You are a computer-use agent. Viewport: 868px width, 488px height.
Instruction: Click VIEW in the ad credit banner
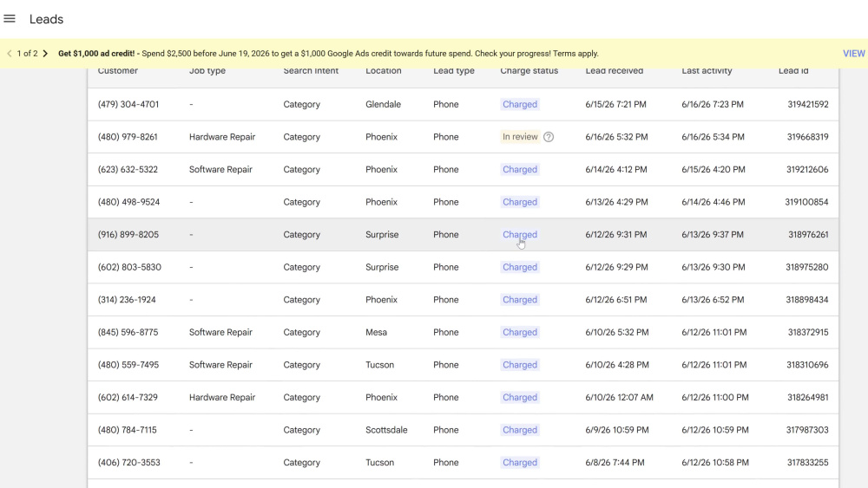[853, 54]
